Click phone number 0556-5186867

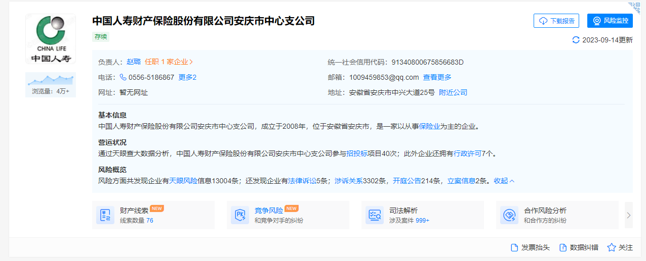[x=151, y=77]
